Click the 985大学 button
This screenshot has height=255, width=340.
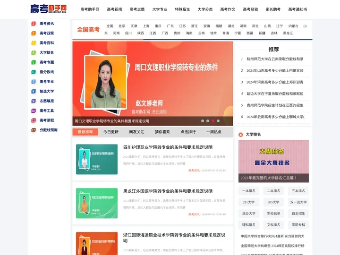pos(273,202)
